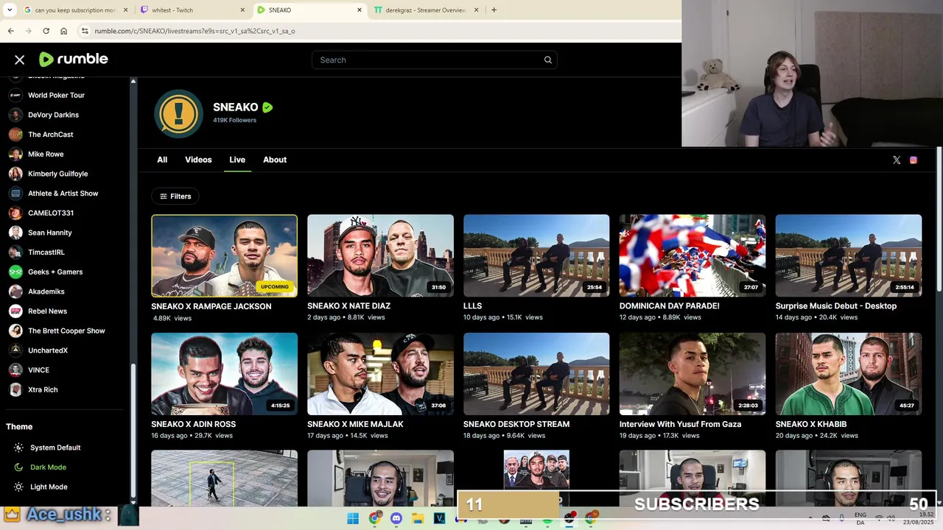Select System Default theme
The image size is (943, 530).
click(55, 448)
